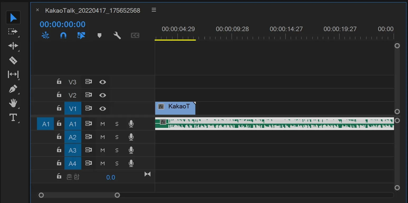Open the sequence panel menu icon
This screenshot has width=408, height=203.
pos(154,10)
